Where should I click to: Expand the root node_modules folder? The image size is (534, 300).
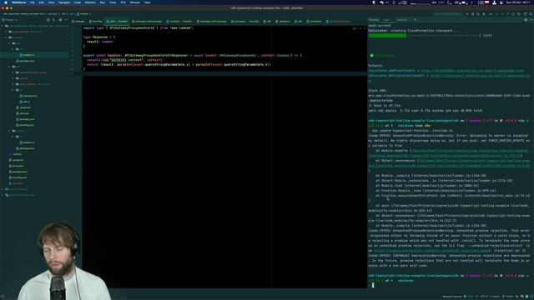(6, 32)
